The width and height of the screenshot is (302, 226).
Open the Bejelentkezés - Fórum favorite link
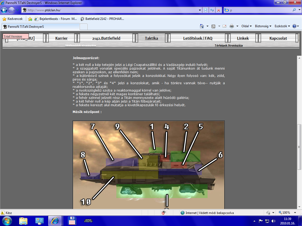click(x=56, y=19)
